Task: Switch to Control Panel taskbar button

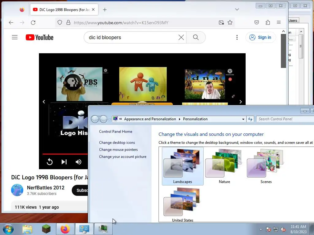Action: pos(84,229)
